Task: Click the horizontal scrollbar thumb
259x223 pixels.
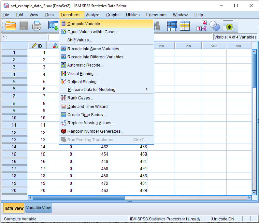Action: click(x=78, y=198)
